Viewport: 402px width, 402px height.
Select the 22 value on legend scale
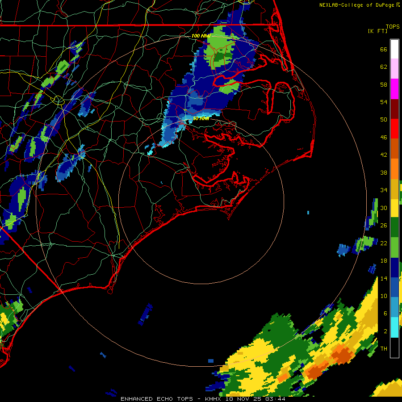(x=384, y=243)
